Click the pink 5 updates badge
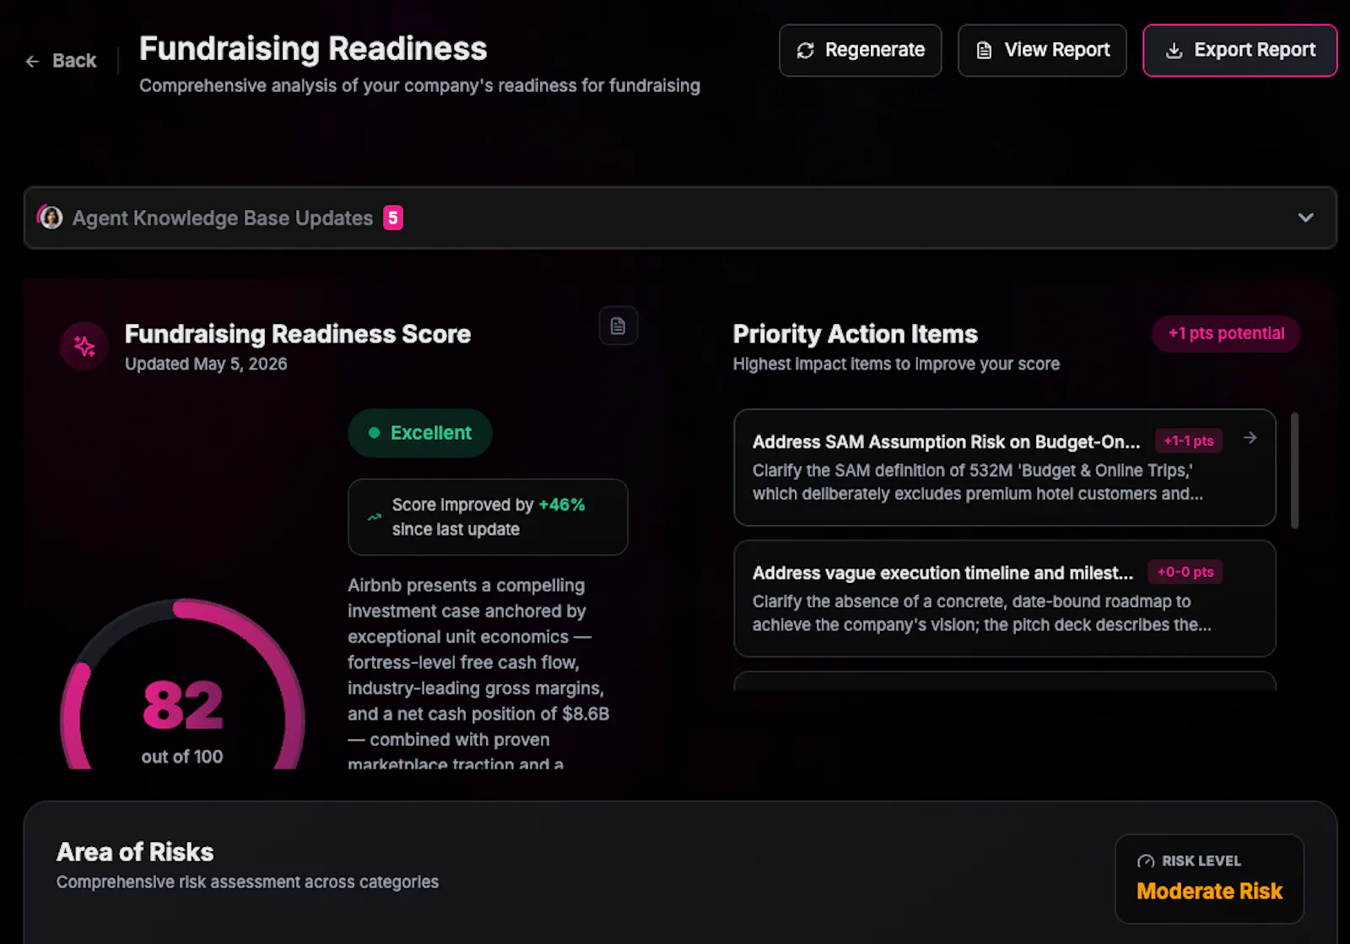This screenshot has height=944, width=1350. [393, 218]
